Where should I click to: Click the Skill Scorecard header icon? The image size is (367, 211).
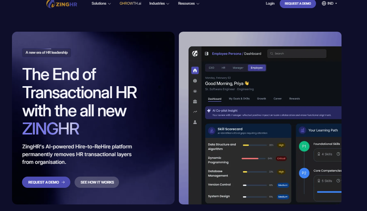(212, 131)
